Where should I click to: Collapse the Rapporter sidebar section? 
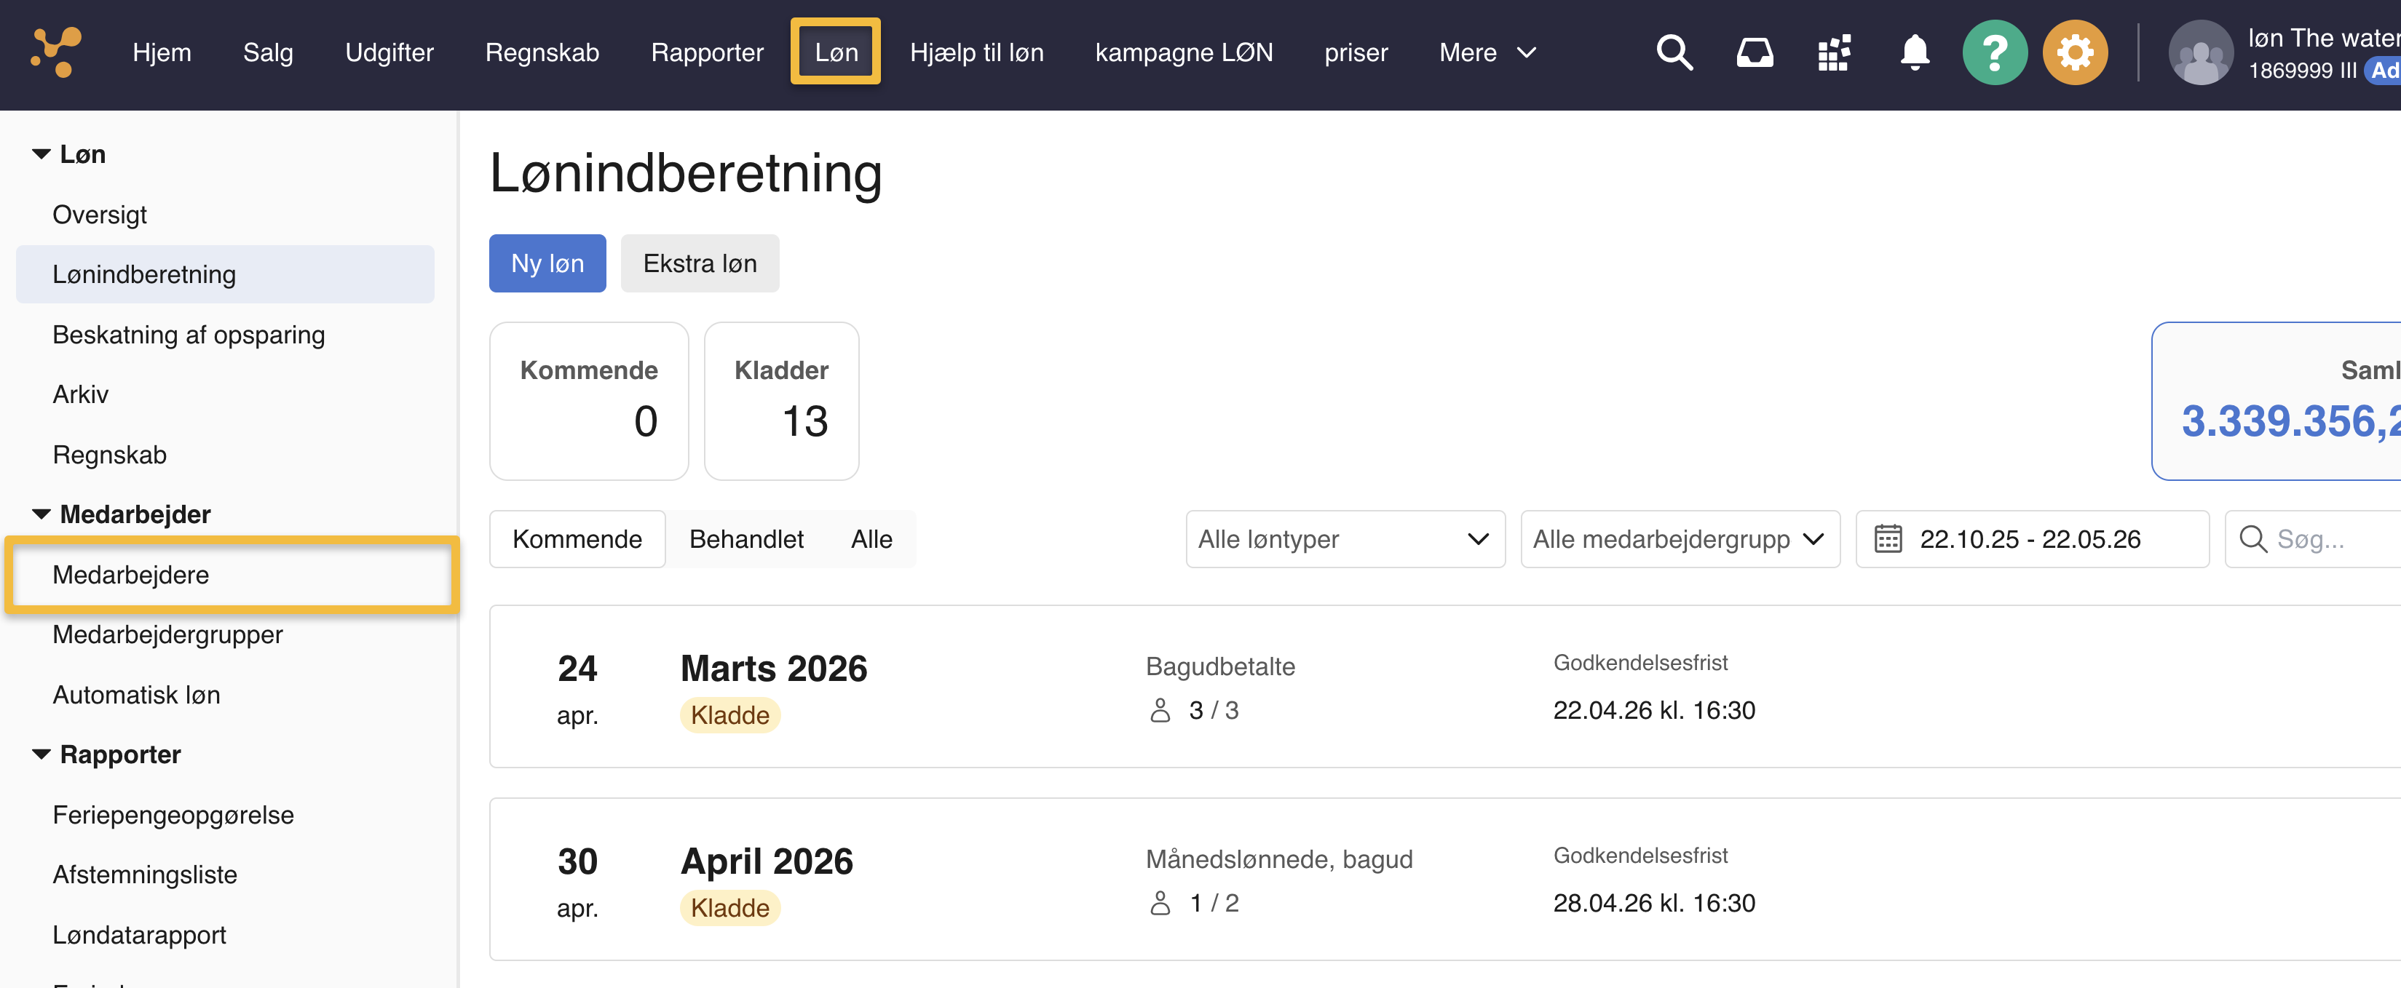click(x=41, y=754)
